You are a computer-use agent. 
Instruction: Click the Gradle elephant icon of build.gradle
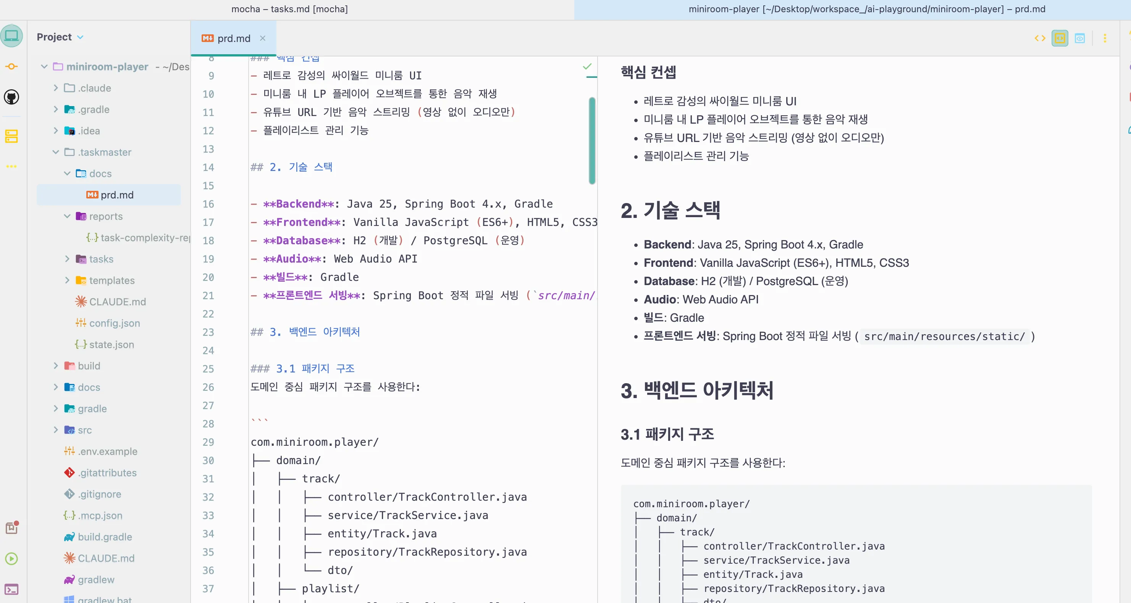pyautogui.click(x=69, y=537)
